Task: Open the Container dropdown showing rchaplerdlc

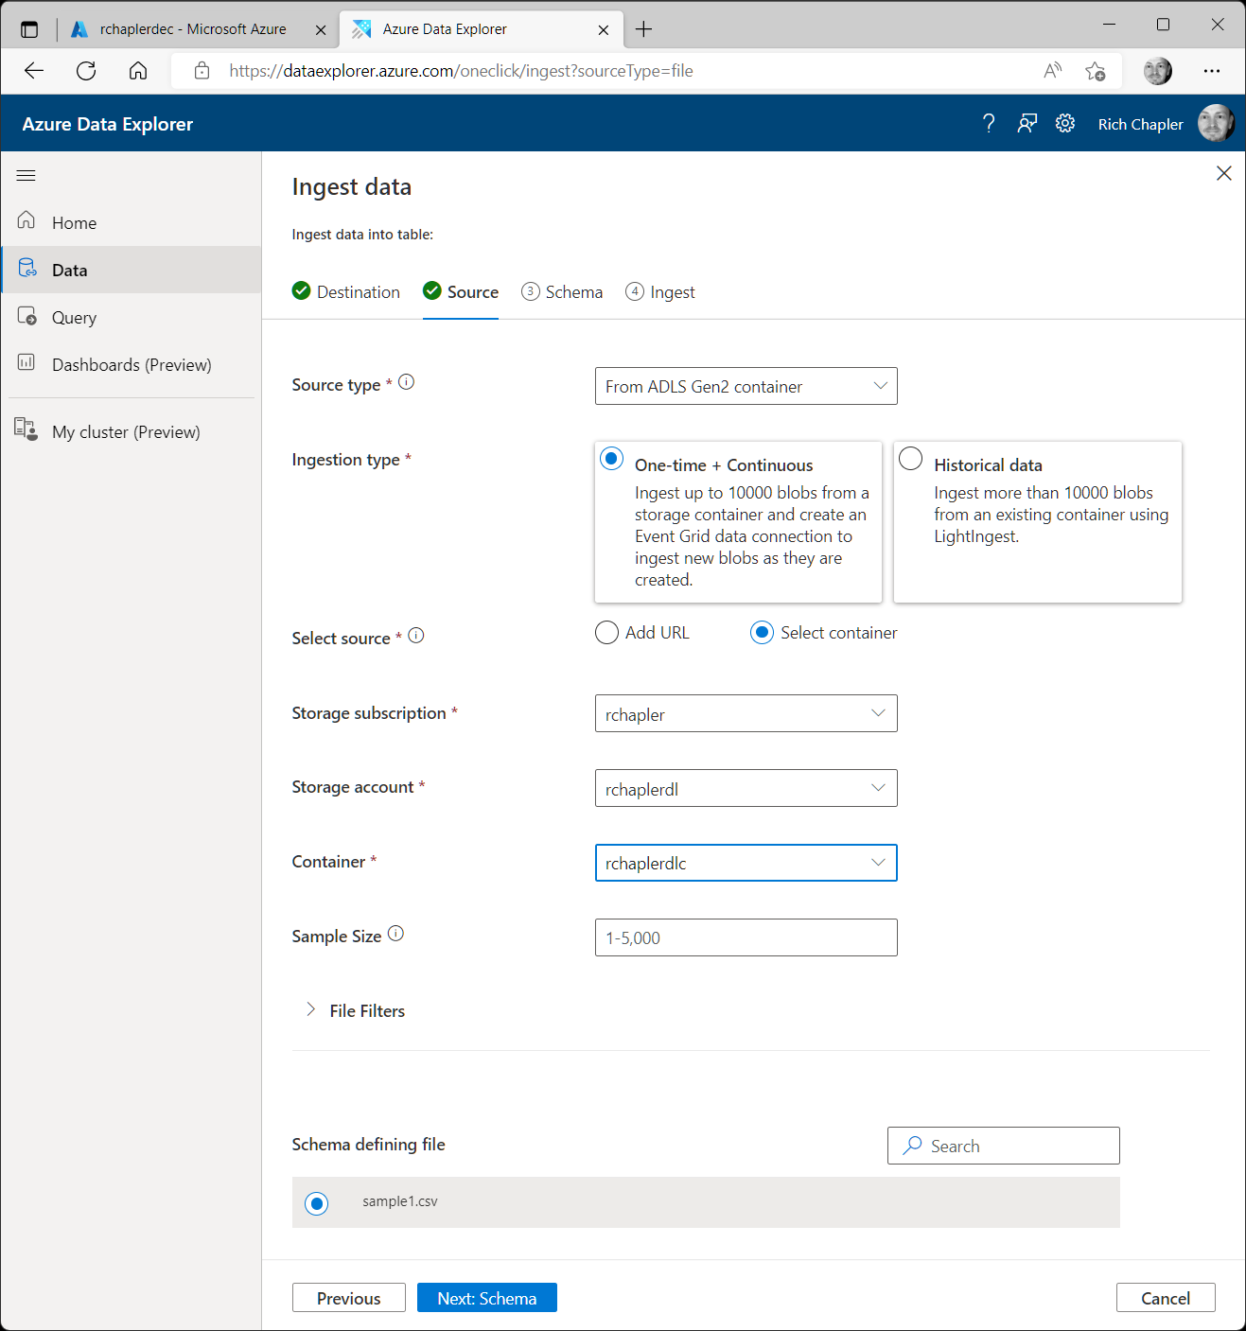Action: (746, 863)
